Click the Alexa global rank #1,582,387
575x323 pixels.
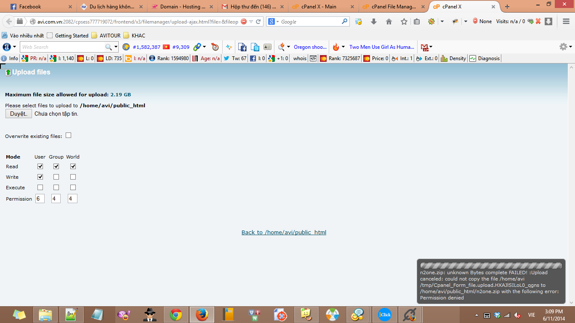[x=146, y=47]
